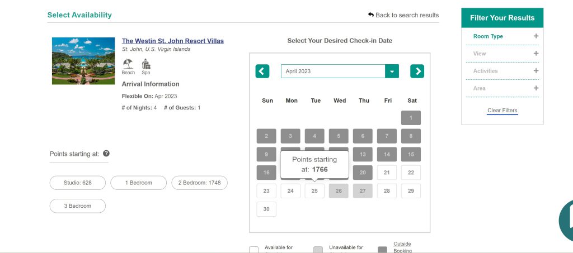
Task: Click the back arrow icon for search results
Action: pos(370,15)
